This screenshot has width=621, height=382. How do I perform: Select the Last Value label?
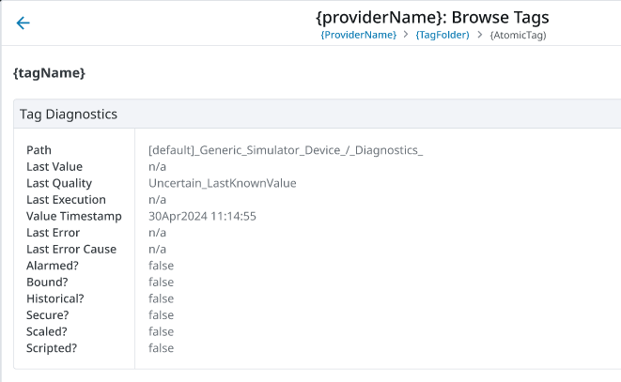54,167
